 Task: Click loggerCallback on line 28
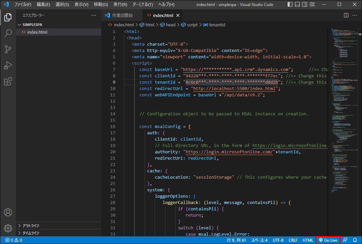181,202
